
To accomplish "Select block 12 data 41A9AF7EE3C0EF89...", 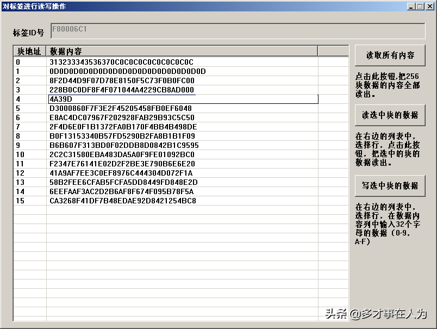I will (121, 173).
